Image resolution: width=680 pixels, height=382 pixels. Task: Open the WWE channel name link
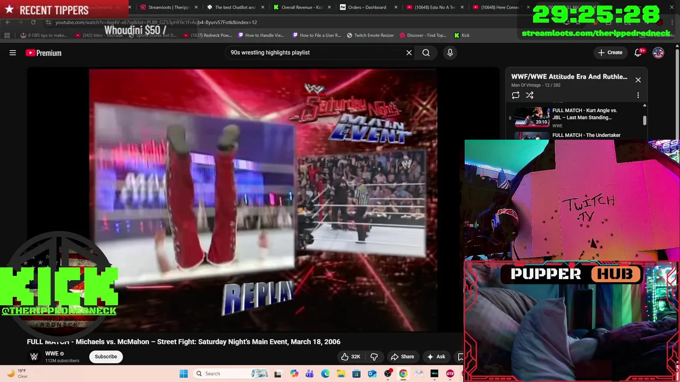pos(52,353)
